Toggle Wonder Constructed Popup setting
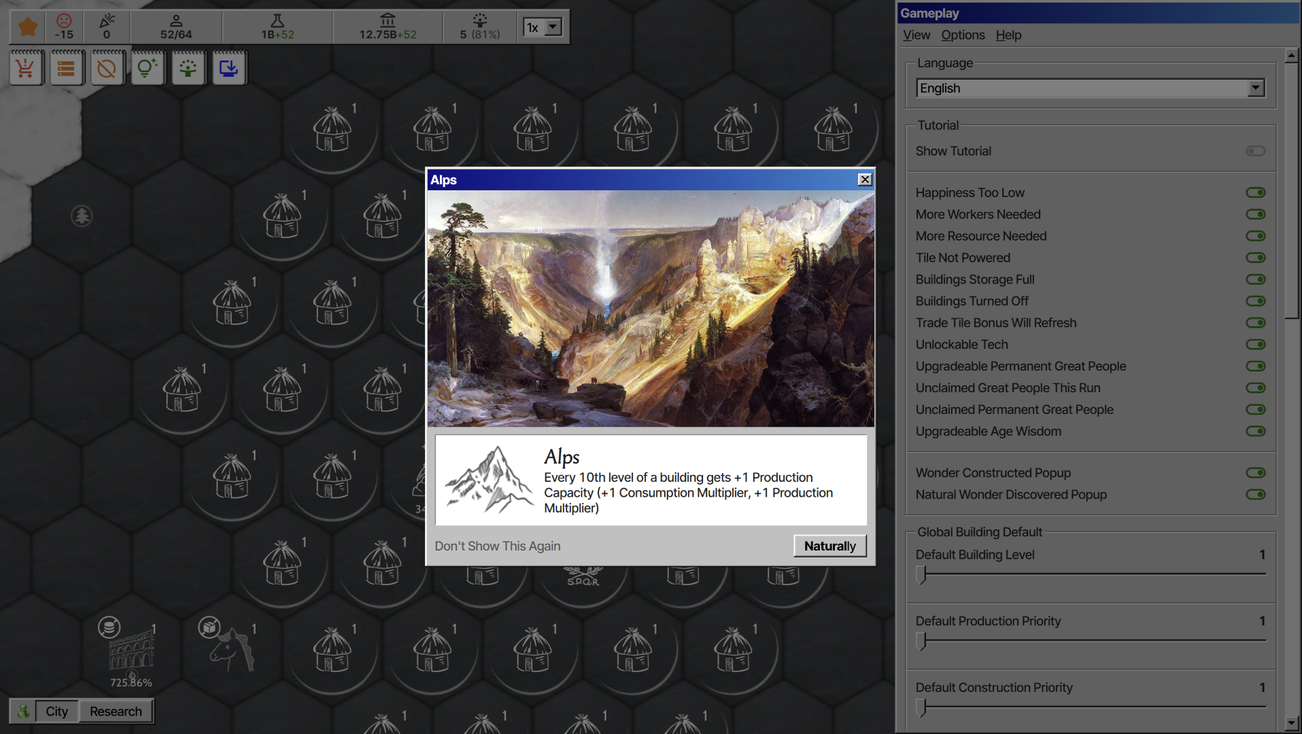1302x734 pixels. tap(1255, 473)
